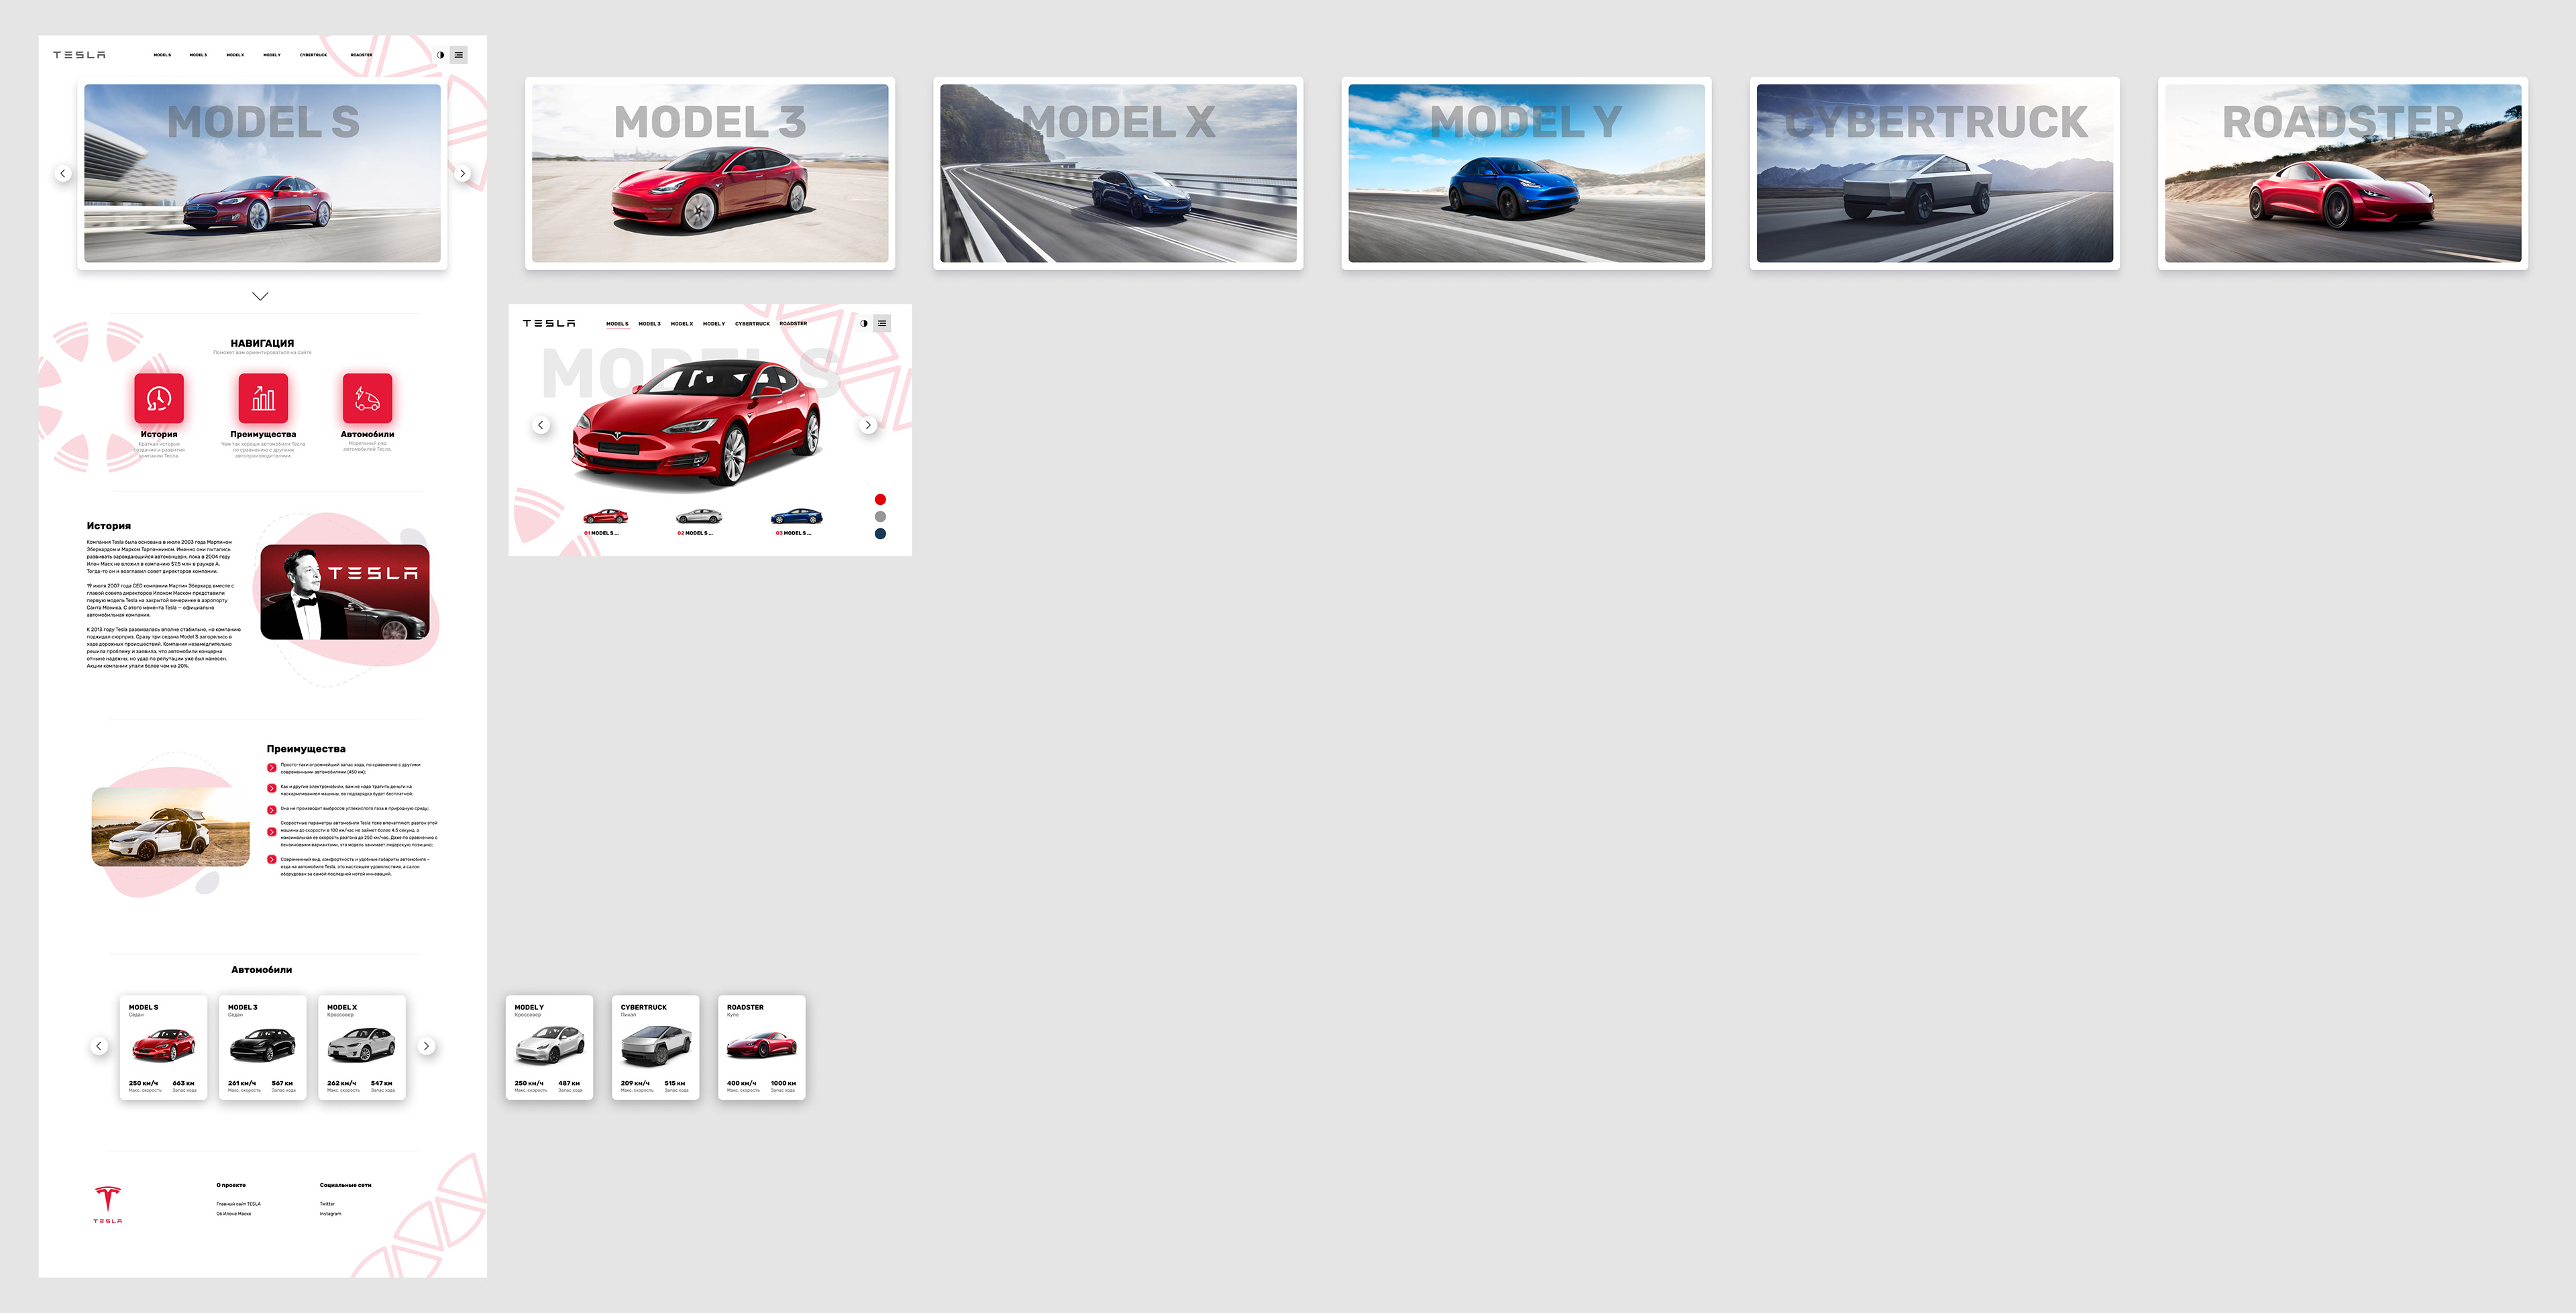Click the TESLA logo in the Model S detail page
2576x1313 pixels.
(549, 323)
